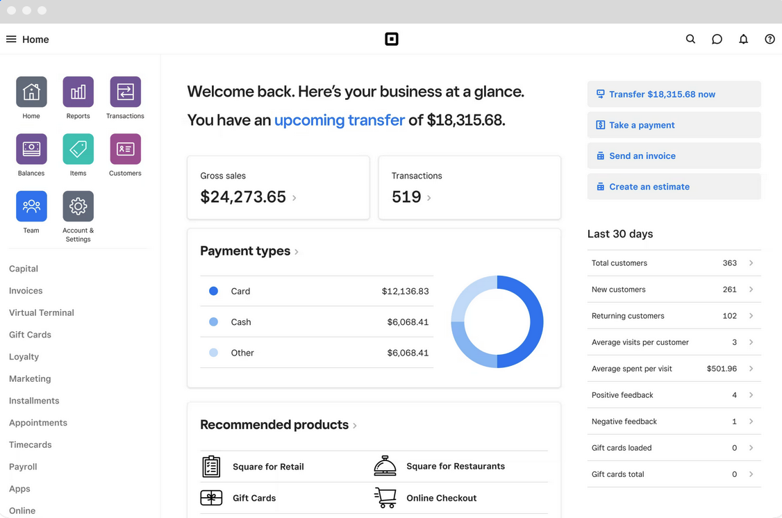Screen dimensions: 782x518
Task: Select Virtual Terminal in sidebar menu
Action: (x=42, y=312)
